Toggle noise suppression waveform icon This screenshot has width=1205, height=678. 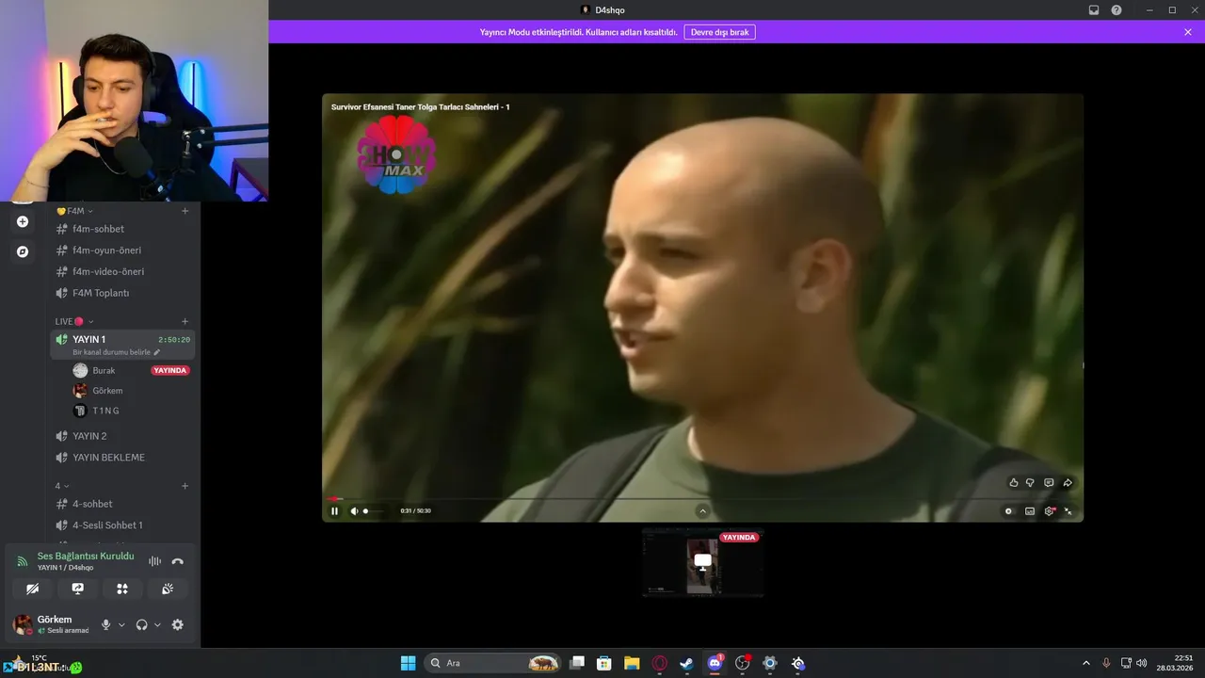154,561
